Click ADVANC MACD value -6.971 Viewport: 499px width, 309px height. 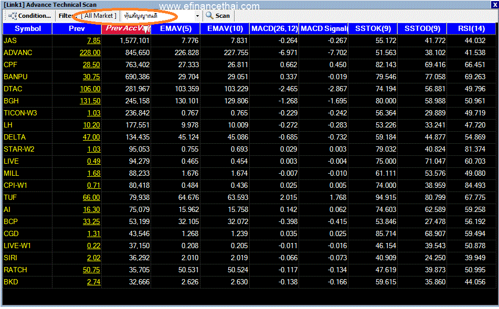pos(288,53)
